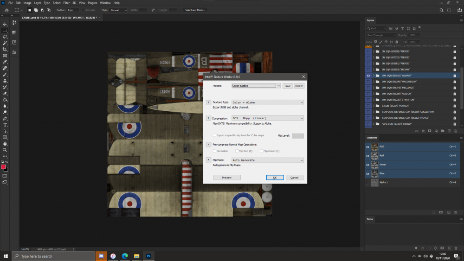Select the Hand tool
Viewport: 464px width, 261px height.
point(5,144)
